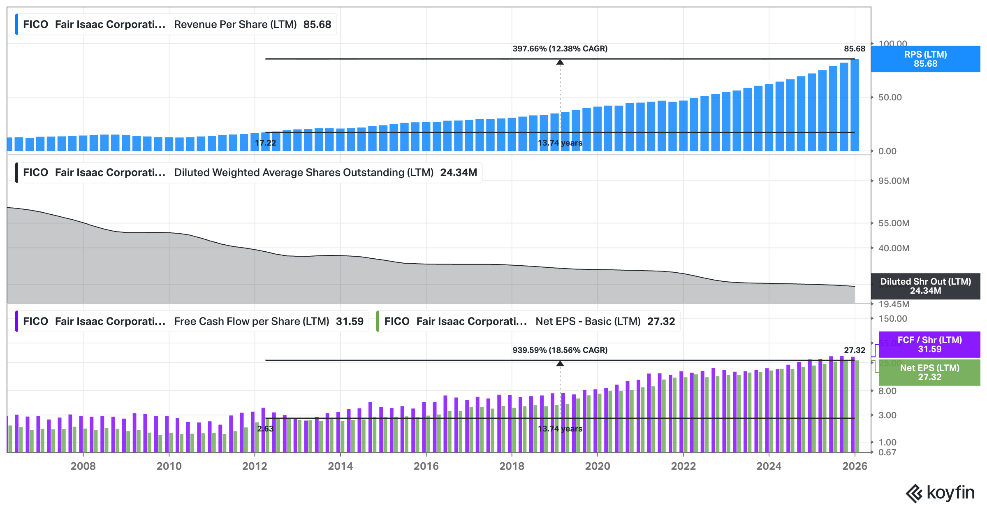Click the black Diluted Shares legend color bar

(16, 172)
